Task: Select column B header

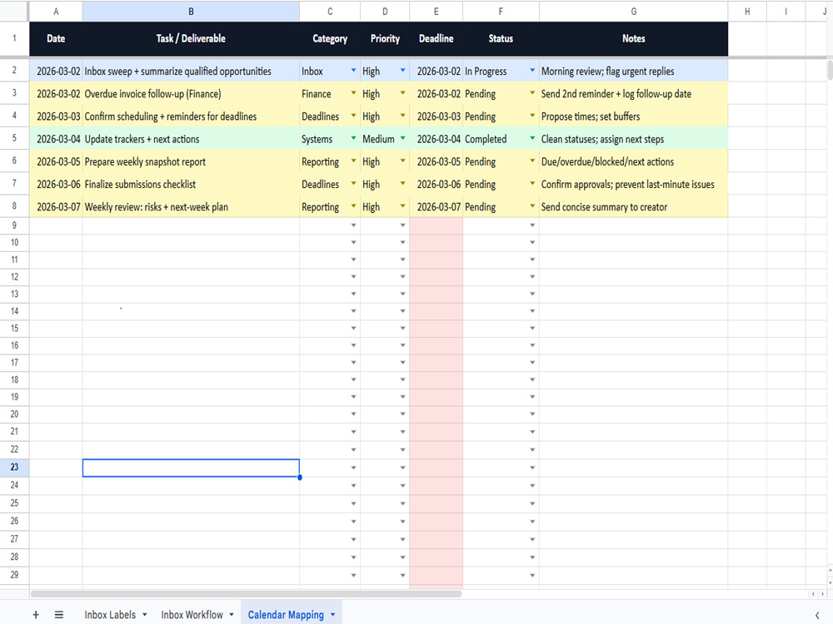Action: pyautogui.click(x=191, y=11)
